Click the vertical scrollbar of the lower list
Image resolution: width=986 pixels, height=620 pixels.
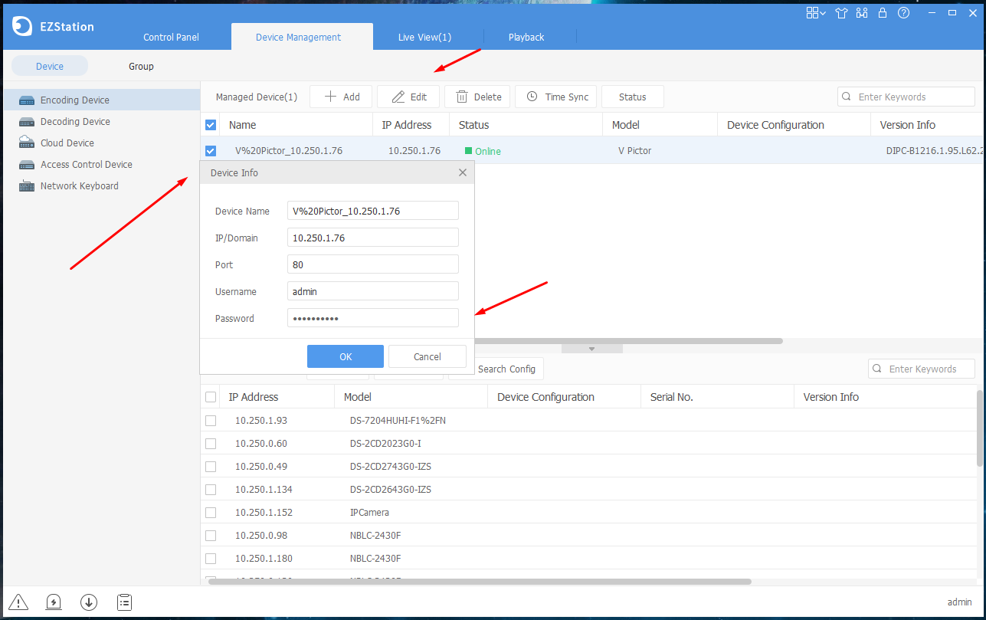click(x=979, y=428)
